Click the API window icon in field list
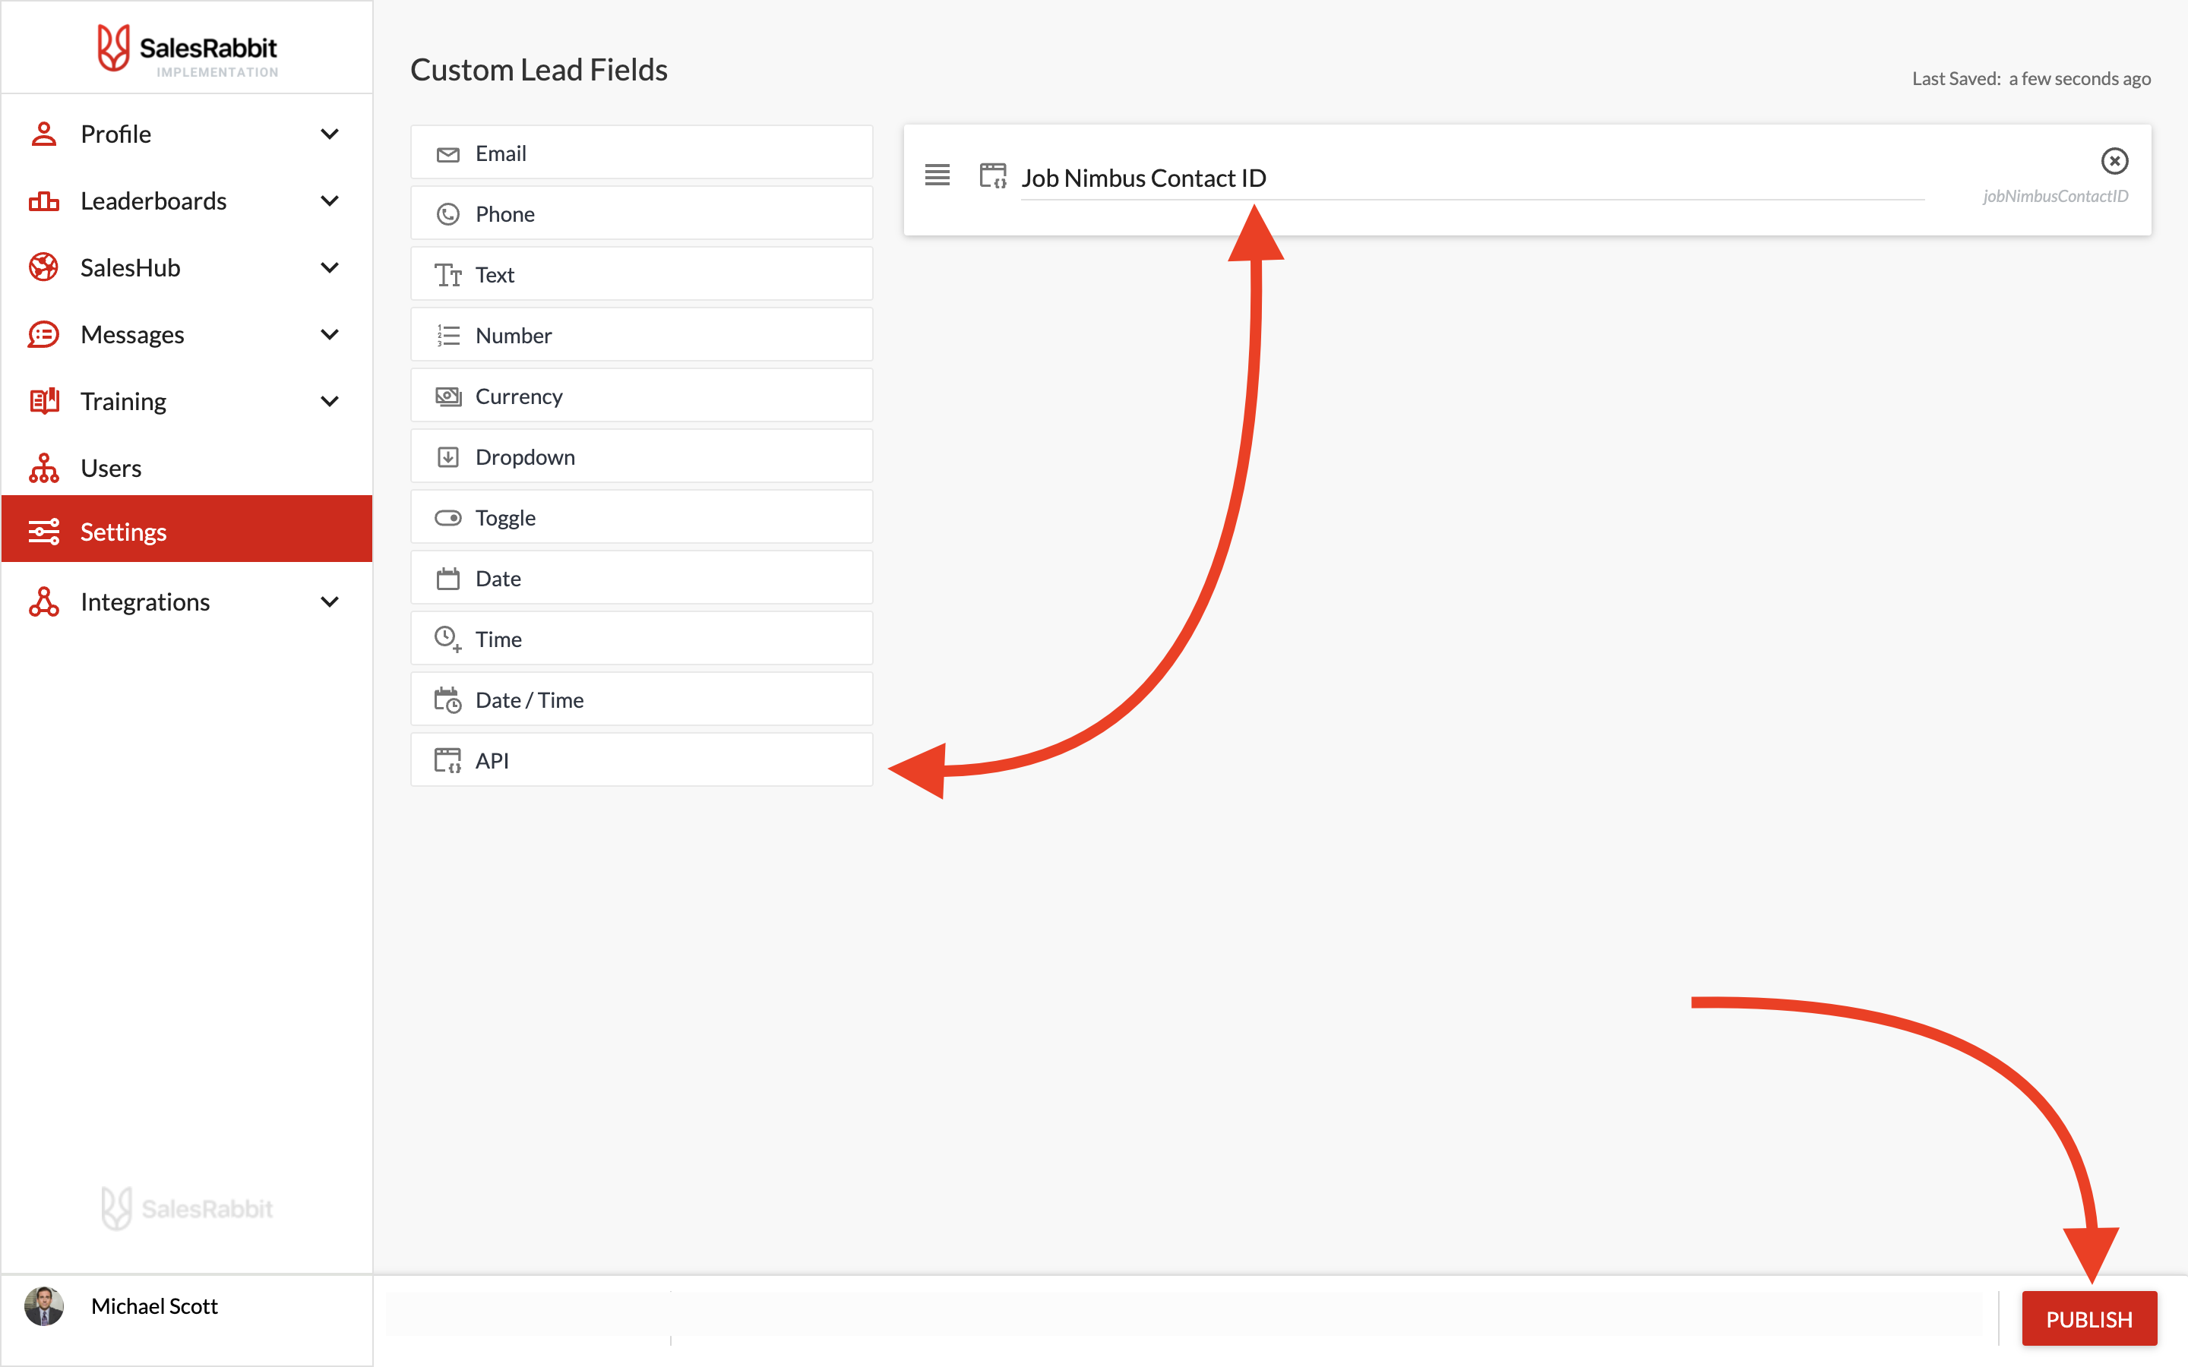 pyautogui.click(x=447, y=760)
